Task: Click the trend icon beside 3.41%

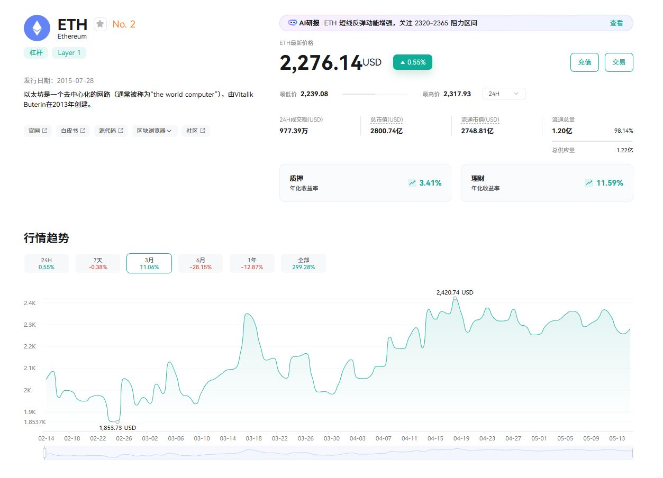Action: pos(412,183)
